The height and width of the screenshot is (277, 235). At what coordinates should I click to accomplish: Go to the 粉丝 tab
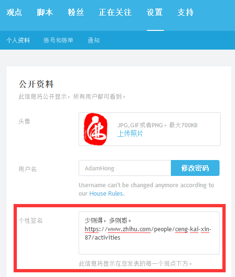[x=76, y=12]
